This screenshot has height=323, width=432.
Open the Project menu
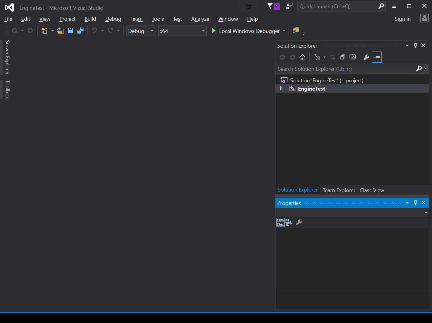[67, 19]
